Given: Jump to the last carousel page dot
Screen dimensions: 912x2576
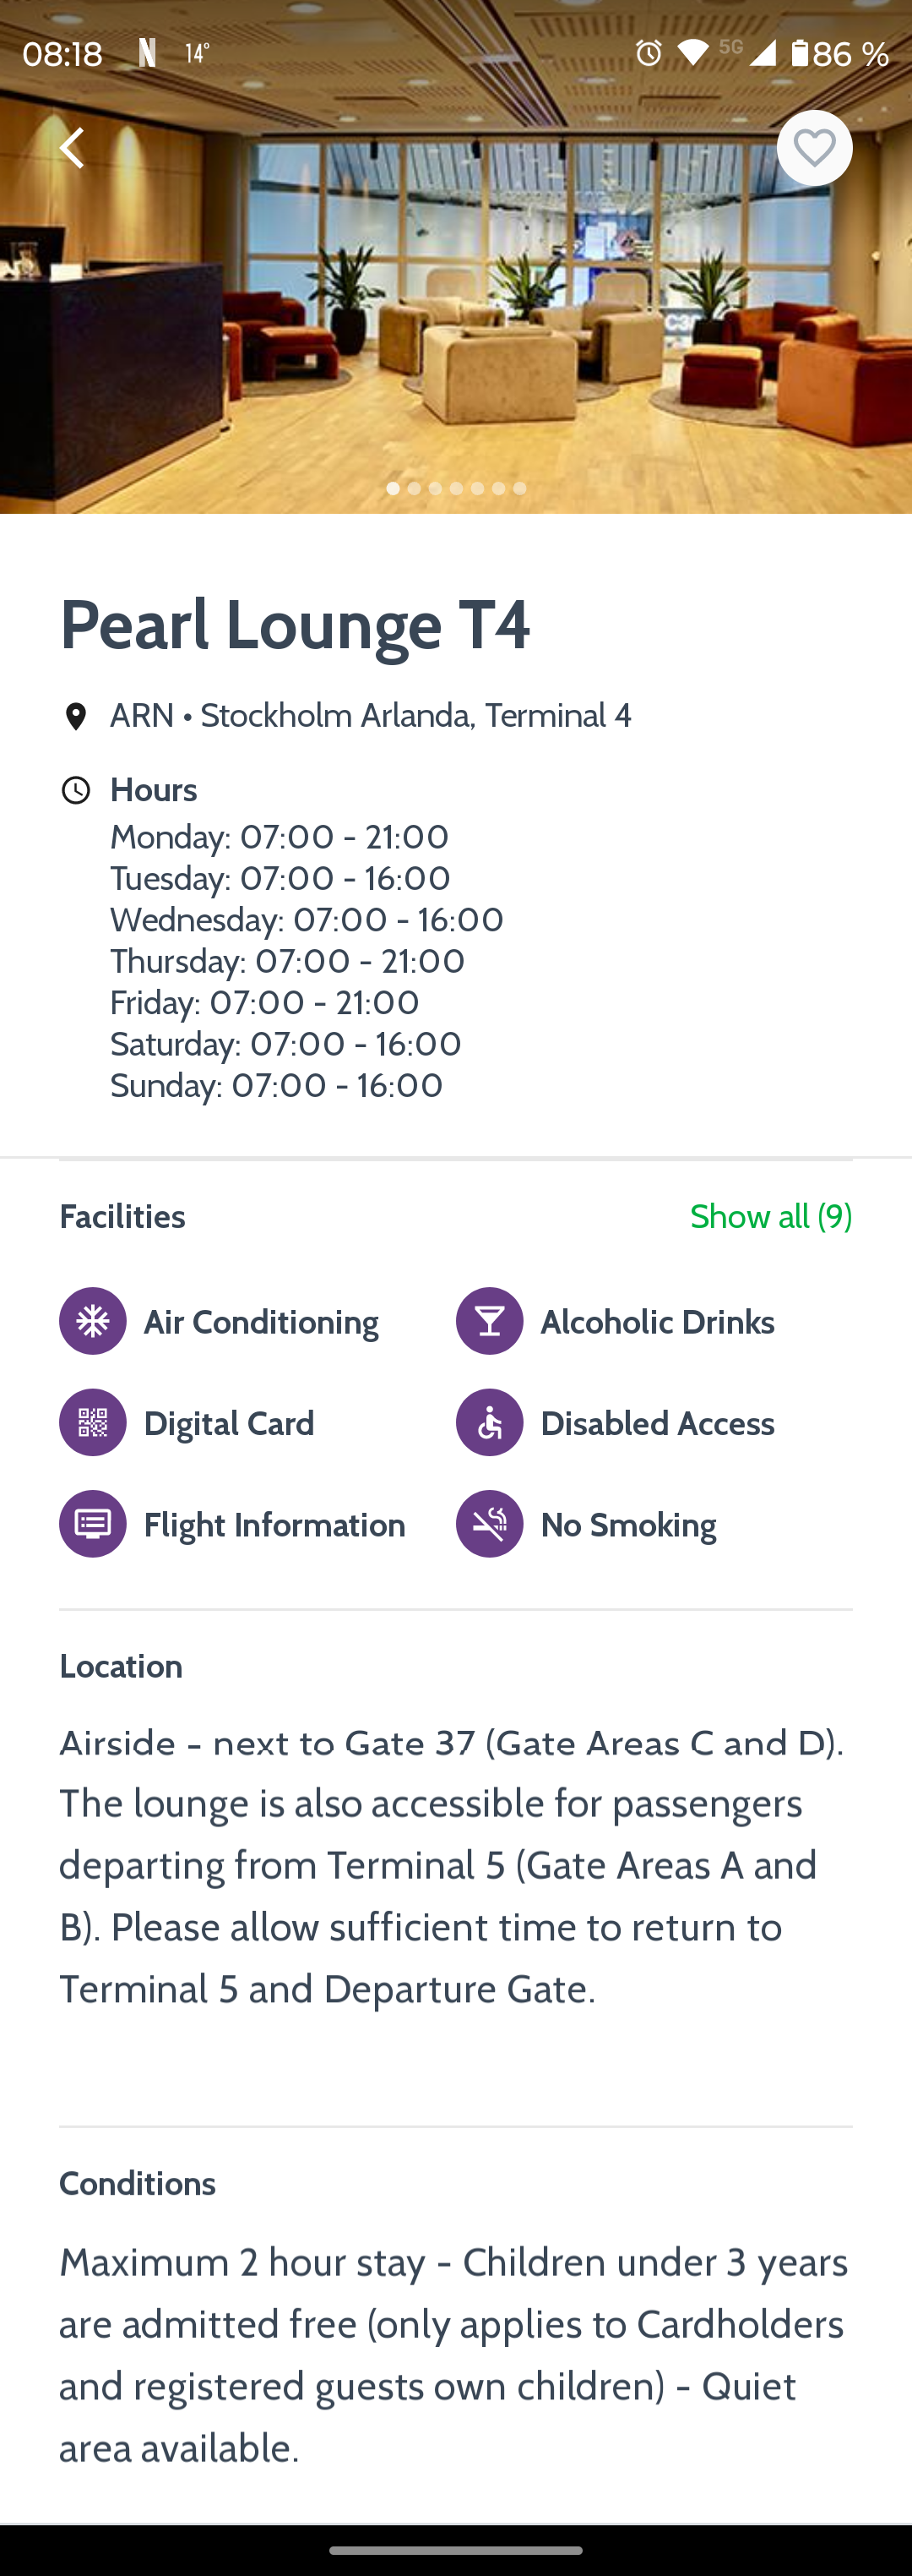Looking at the screenshot, I should (519, 488).
